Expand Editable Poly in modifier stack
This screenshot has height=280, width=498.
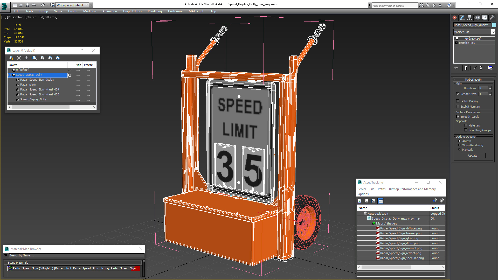(456, 43)
